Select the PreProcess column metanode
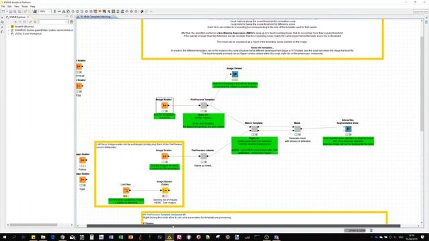Viewport: 429px width, 241px height. coord(204,156)
